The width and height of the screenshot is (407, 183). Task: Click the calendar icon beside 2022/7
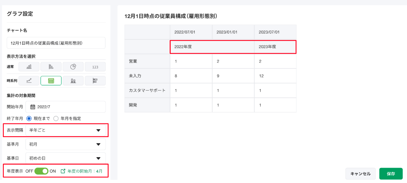click(x=33, y=107)
